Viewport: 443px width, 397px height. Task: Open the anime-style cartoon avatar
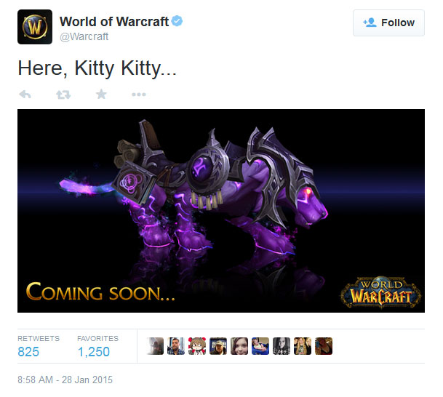click(x=197, y=346)
